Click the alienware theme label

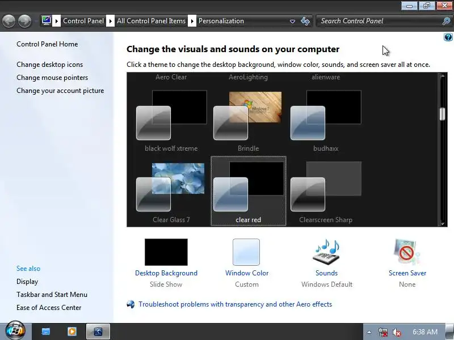click(326, 77)
